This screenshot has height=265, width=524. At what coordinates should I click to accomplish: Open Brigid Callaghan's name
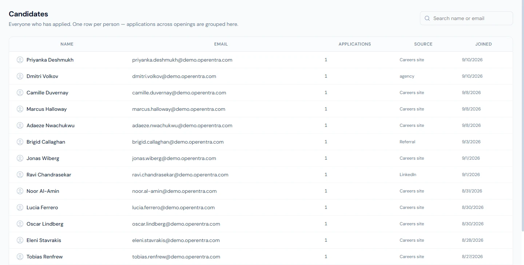[x=46, y=142]
